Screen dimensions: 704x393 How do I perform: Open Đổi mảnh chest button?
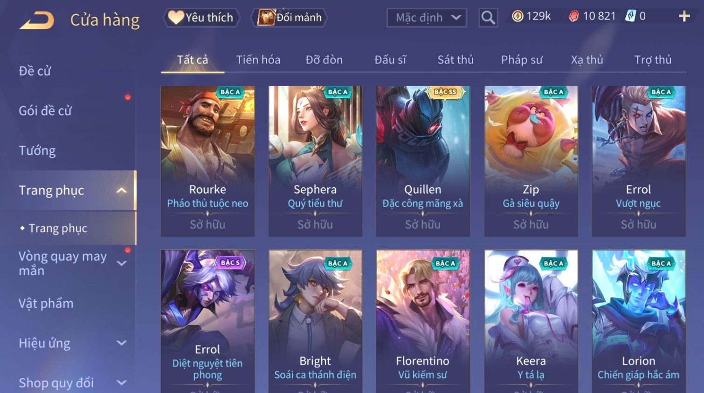289,18
